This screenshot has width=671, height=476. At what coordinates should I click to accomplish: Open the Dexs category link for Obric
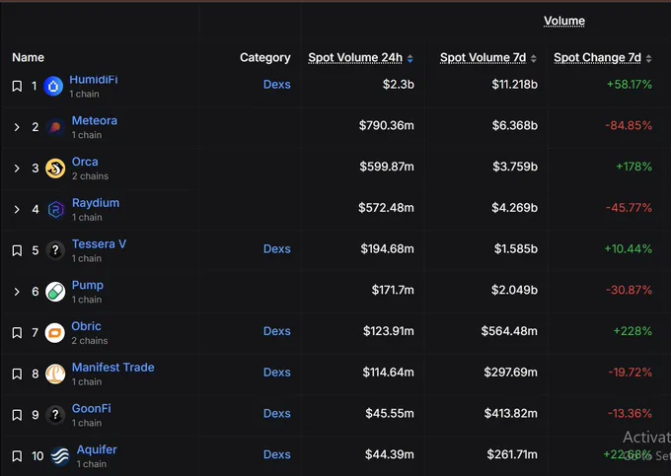click(276, 332)
